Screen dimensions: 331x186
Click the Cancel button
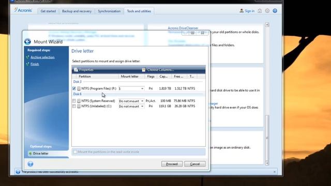pos(194,164)
